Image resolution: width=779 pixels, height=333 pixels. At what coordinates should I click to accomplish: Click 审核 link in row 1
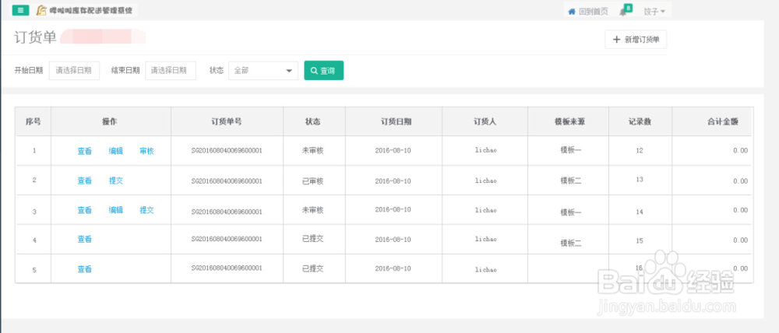click(146, 151)
